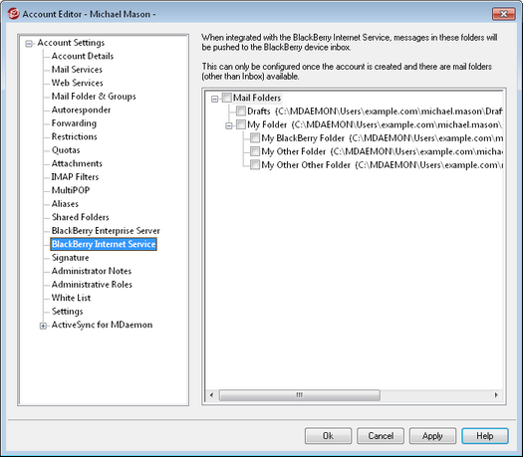The image size is (523, 457).
Task: Click the Apply button
Action: pyautogui.click(x=432, y=436)
